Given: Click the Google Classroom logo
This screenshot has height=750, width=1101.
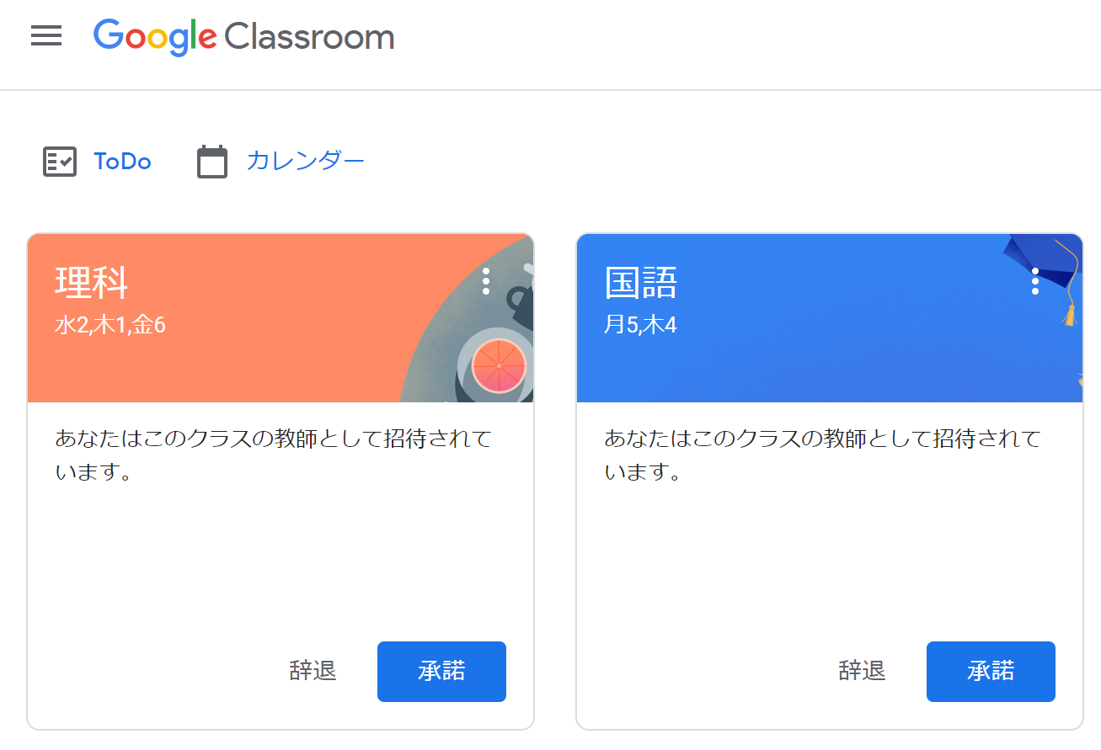Looking at the screenshot, I should [x=243, y=37].
